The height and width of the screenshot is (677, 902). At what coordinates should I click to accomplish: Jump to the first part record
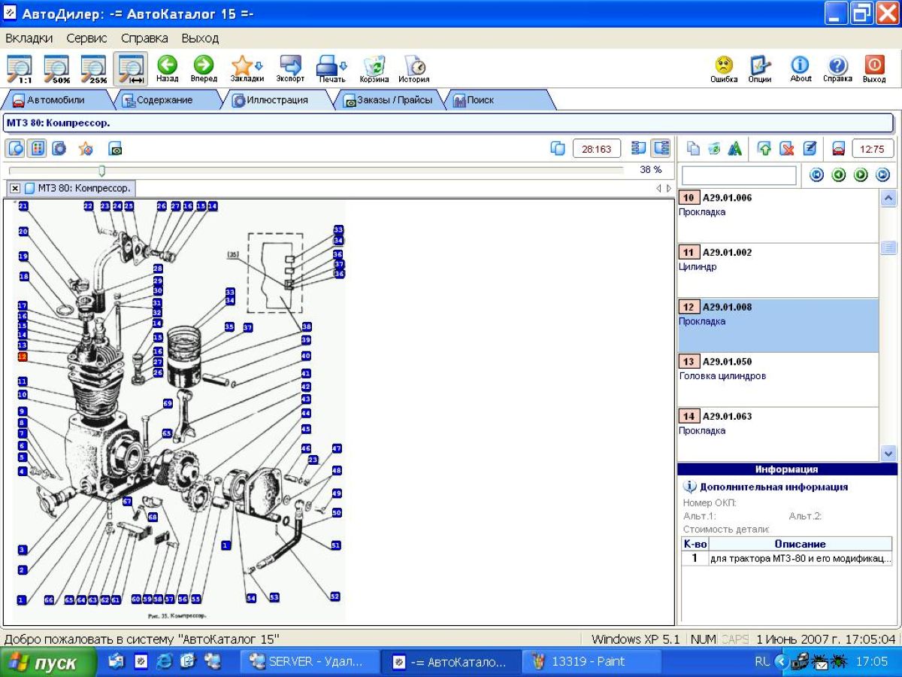[x=816, y=175]
